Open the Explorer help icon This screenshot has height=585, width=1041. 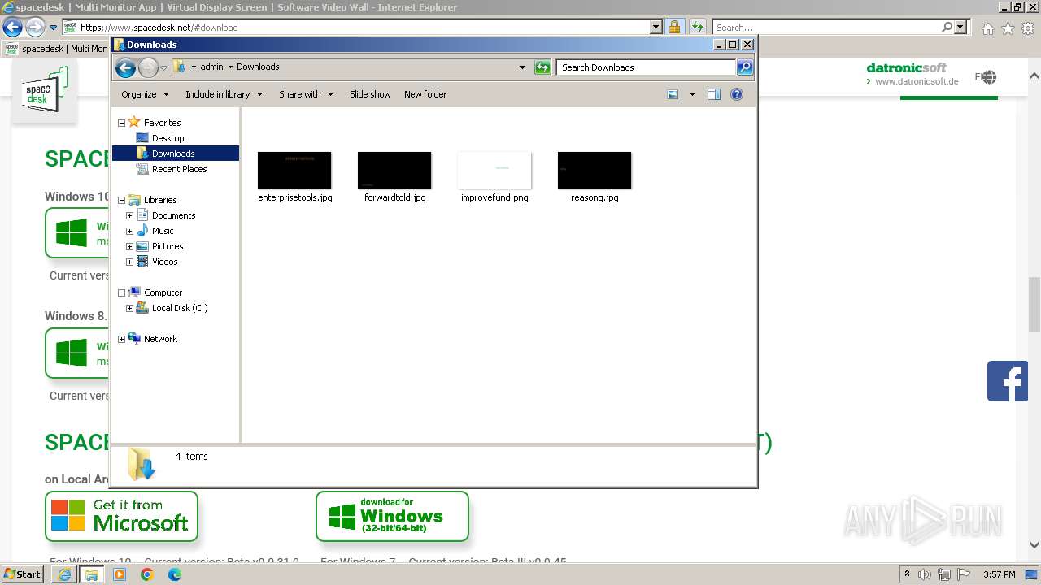[737, 94]
